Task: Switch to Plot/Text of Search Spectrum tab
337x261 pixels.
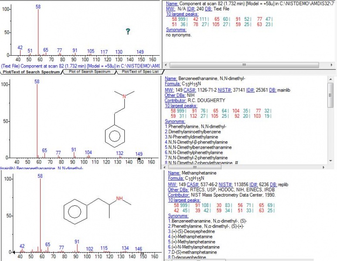Action: tap(31, 72)
